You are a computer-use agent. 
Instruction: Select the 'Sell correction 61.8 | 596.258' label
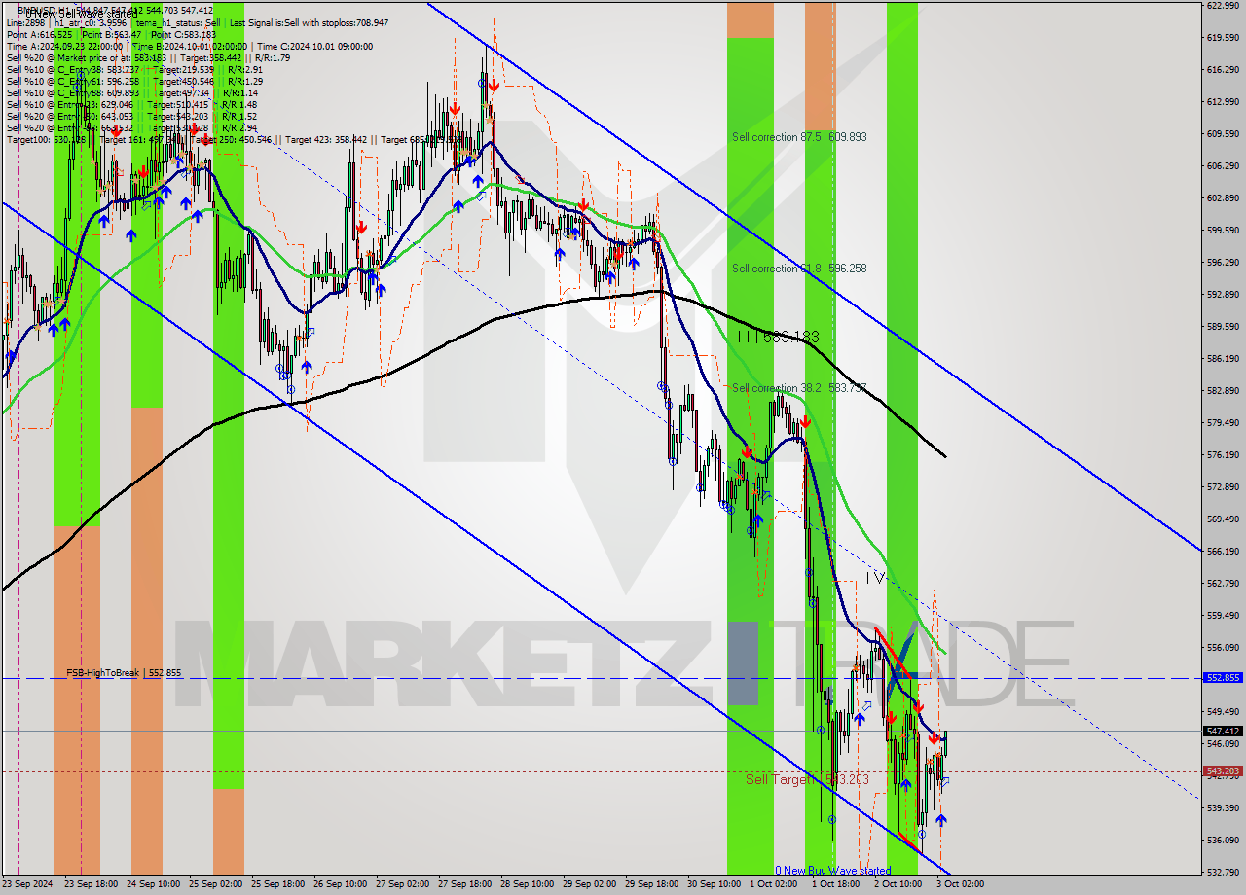(x=799, y=268)
